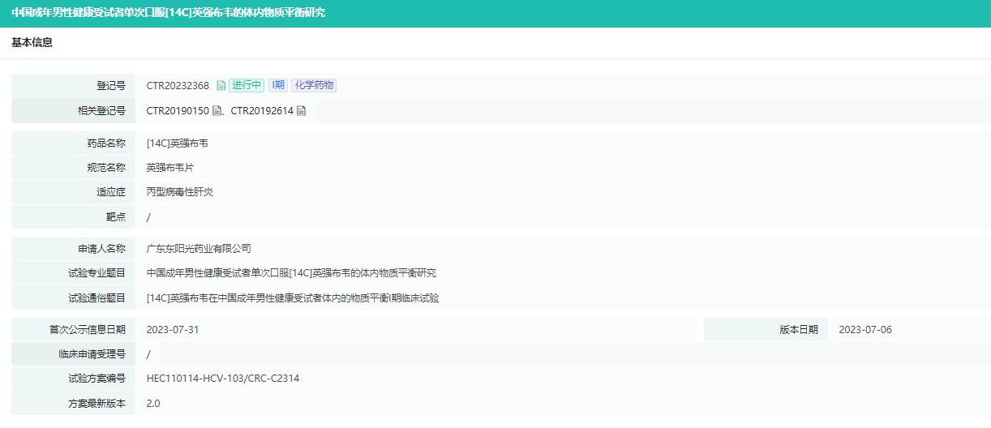The width and height of the screenshot is (991, 428).
Task: Click applicant name 广东东阳光药业有限公司
Action: click(x=199, y=249)
